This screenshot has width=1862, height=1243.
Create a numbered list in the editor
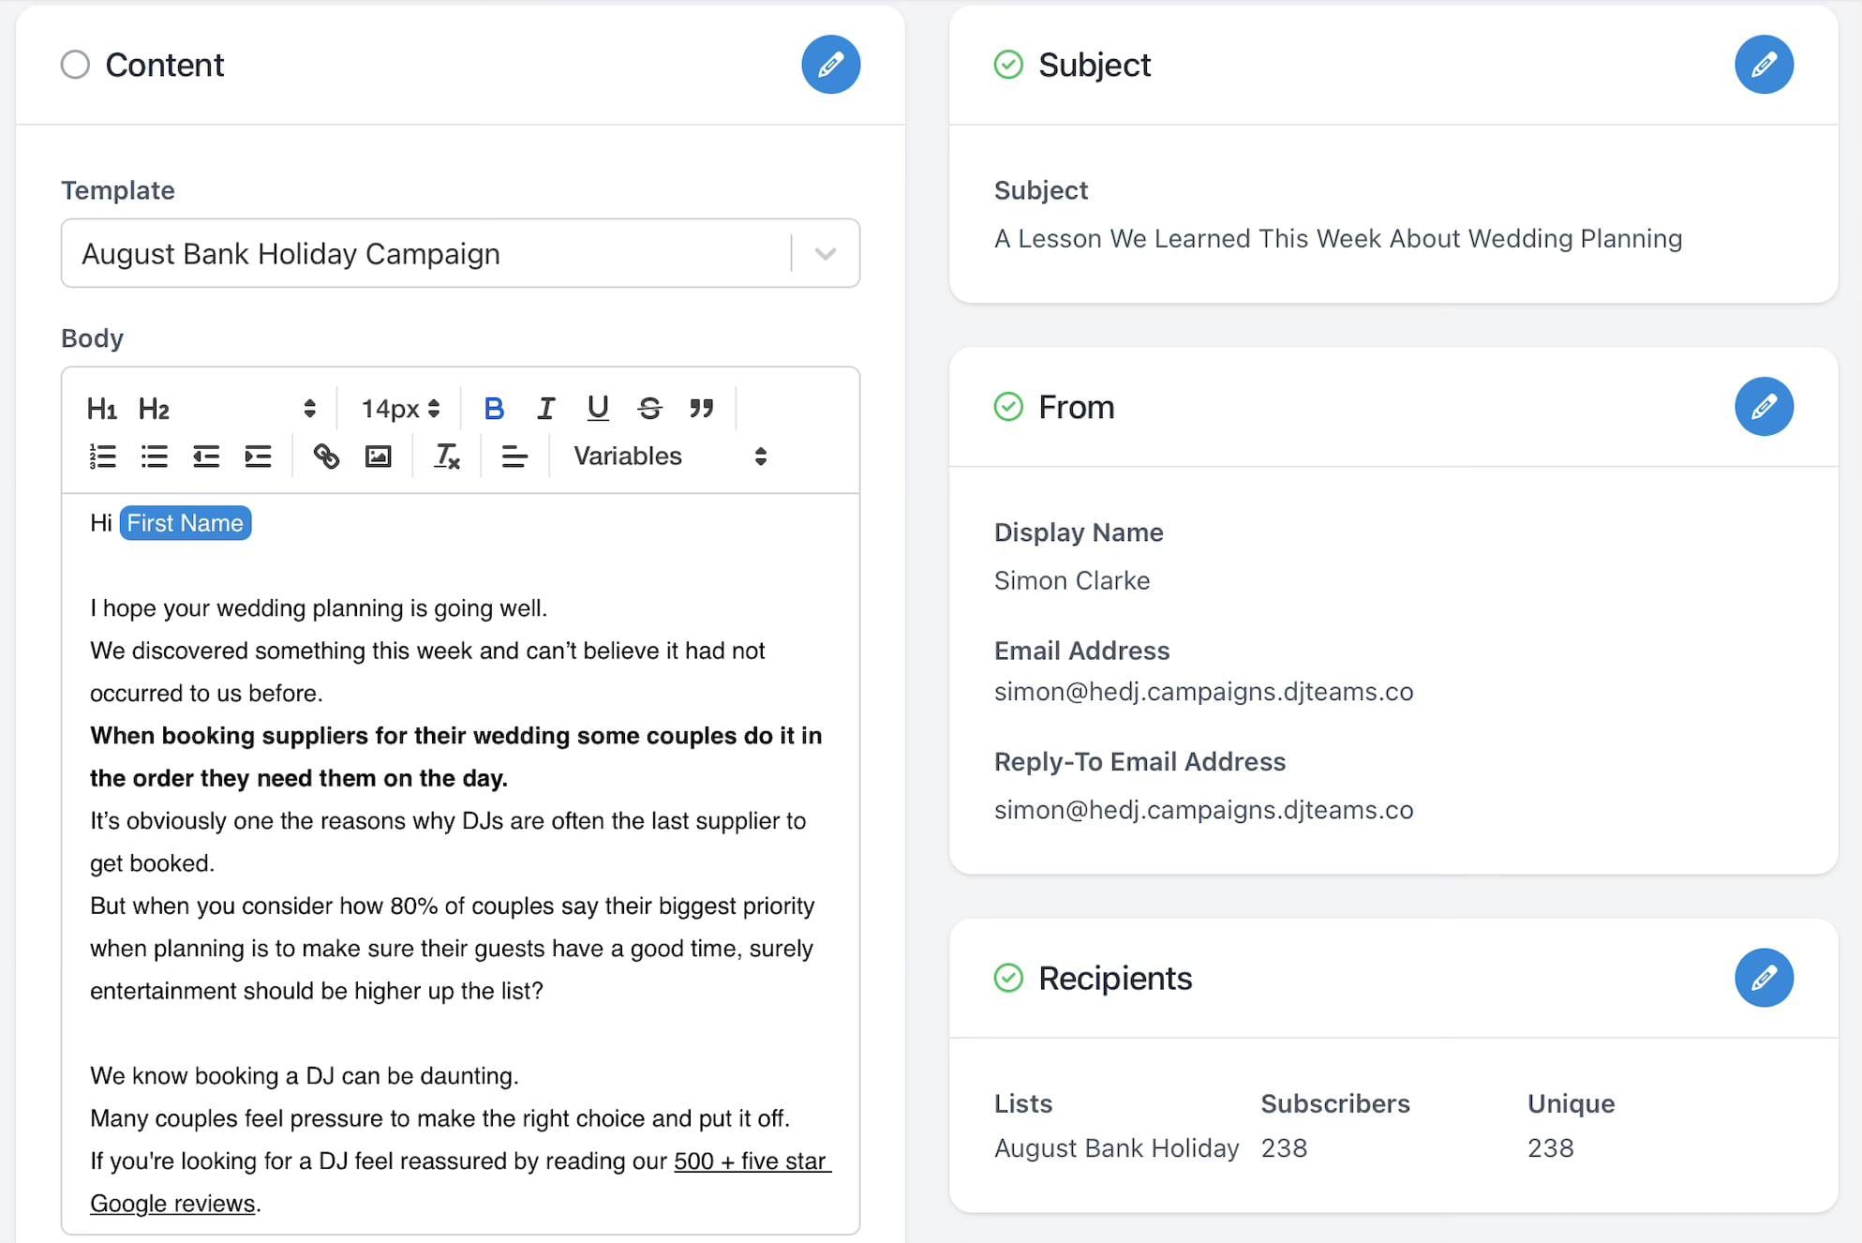102,457
